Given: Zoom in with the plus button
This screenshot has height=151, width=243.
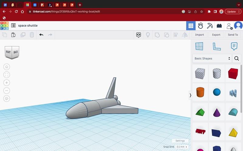Looking at the screenshot, I should click(x=7, y=83).
